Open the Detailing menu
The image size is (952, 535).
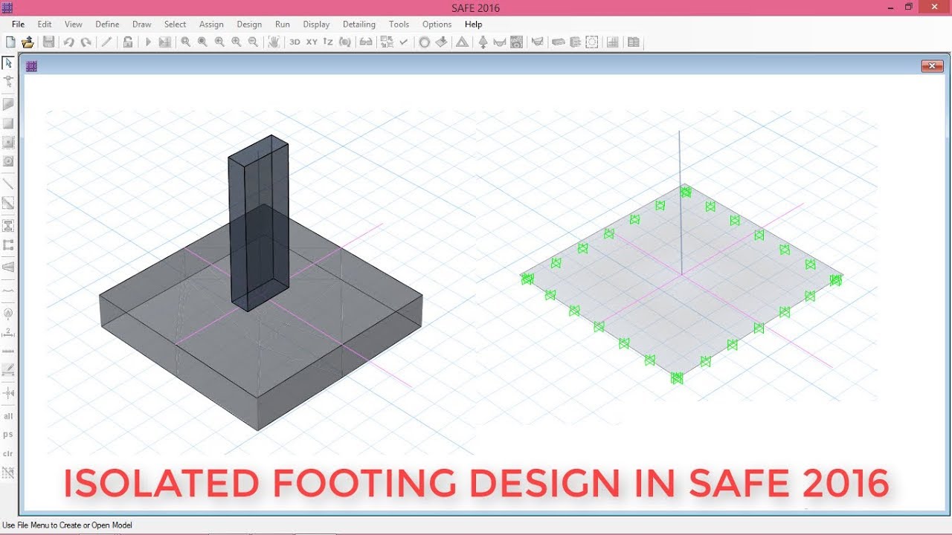coord(359,25)
